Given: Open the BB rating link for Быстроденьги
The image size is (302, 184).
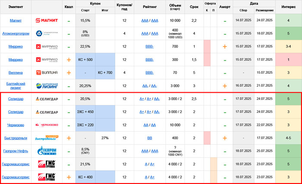Looking at the screenshot, I should 150,138.
